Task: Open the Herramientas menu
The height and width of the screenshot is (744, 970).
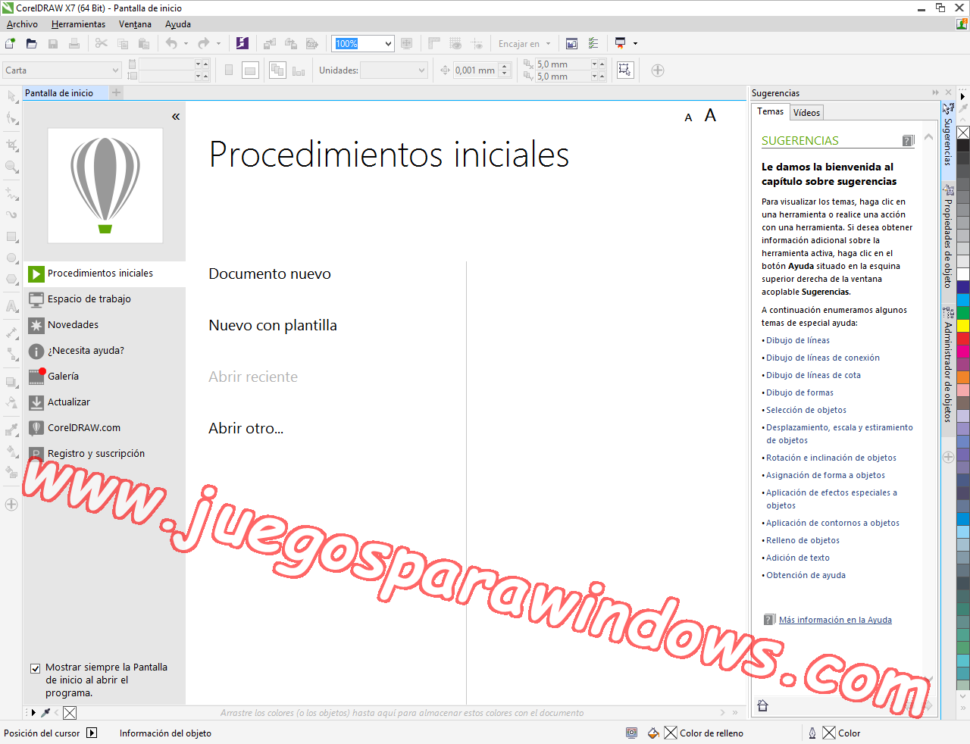Action: [78, 24]
